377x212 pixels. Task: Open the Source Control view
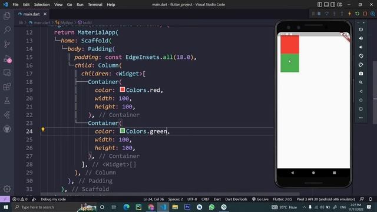(x=7, y=44)
